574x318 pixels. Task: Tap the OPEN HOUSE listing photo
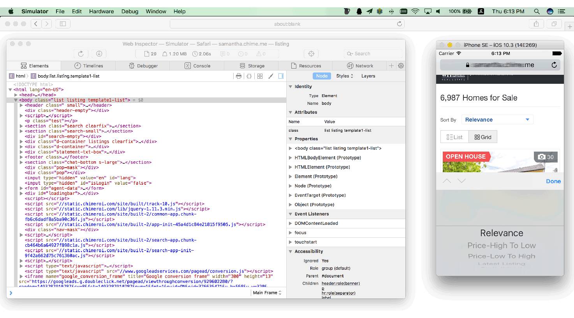500,162
